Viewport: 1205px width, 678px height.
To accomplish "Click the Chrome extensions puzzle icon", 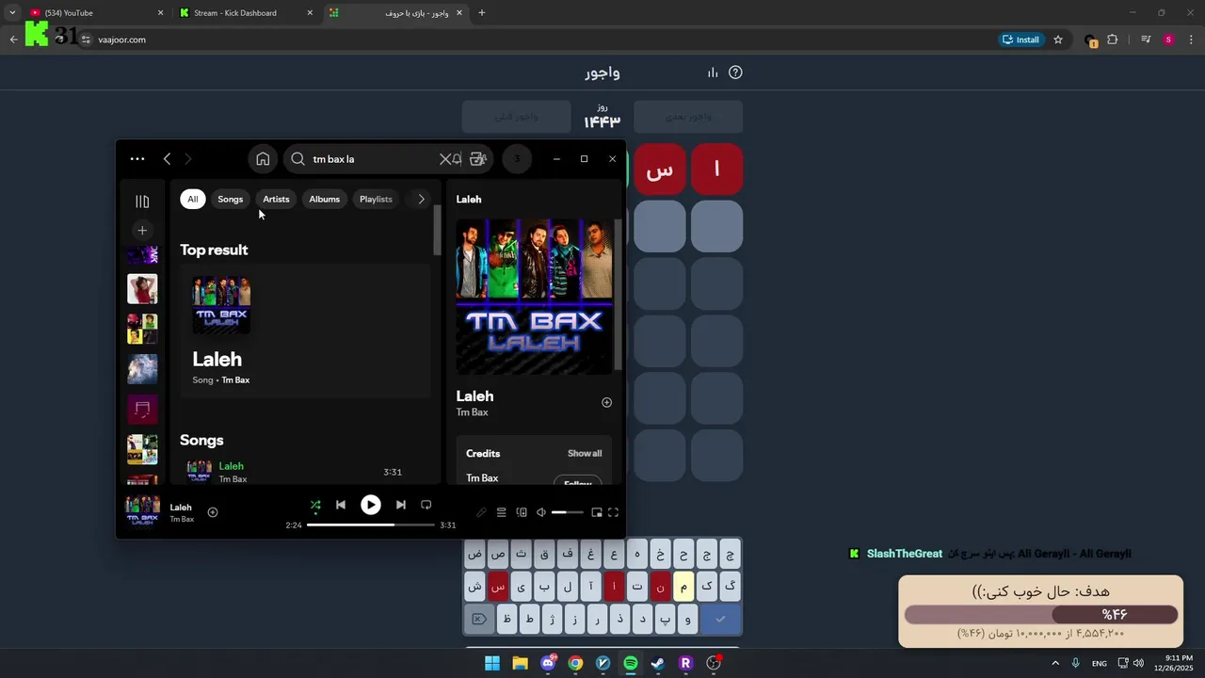I will pyautogui.click(x=1113, y=40).
